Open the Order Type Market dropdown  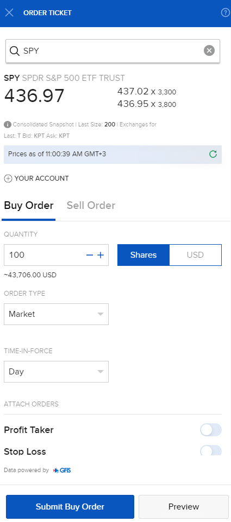(57, 314)
